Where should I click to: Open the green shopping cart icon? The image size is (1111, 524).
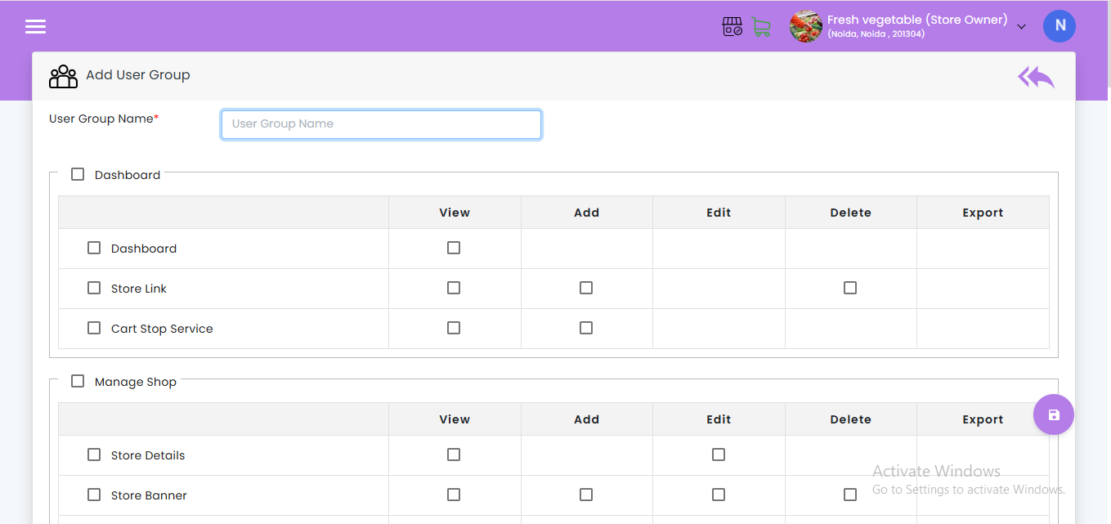(x=761, y=27)
